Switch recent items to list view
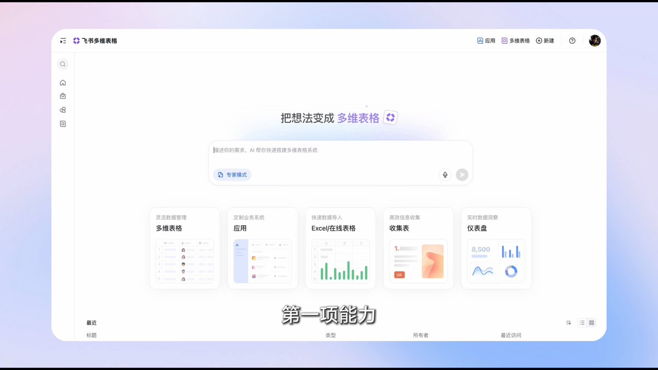The width and height of the screenshot is (658, 370). tap(582, 323)
